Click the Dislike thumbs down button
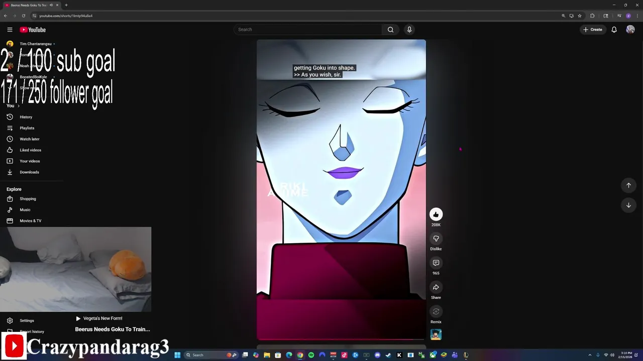This screenshot has width=643, height=361. (436, 239)
